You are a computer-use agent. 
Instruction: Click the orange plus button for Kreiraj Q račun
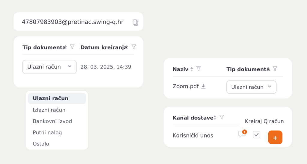[275, 137]
